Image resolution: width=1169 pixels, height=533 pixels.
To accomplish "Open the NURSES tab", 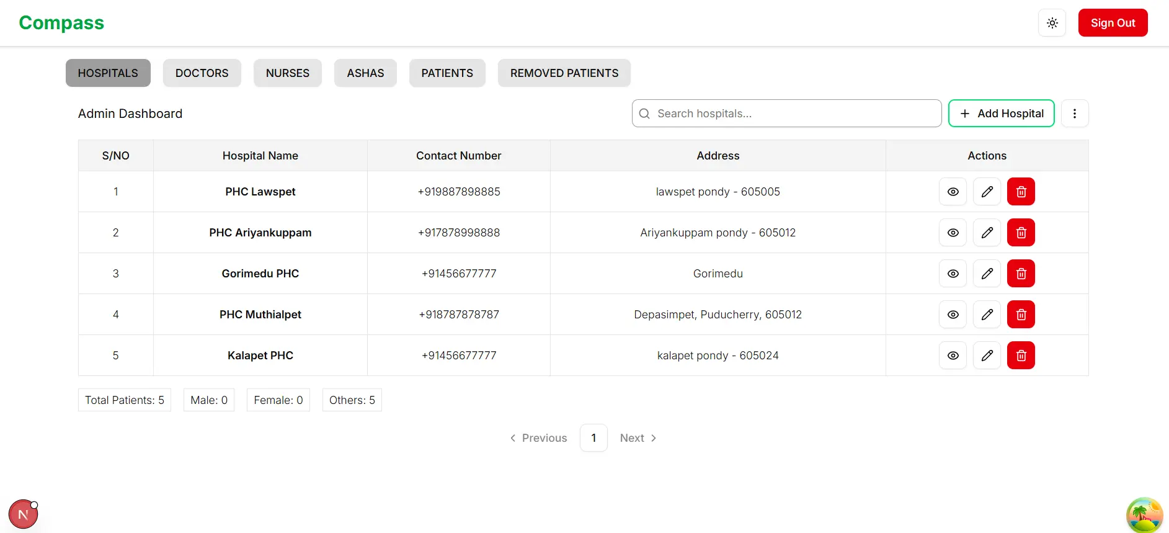I will coord(288,73).
